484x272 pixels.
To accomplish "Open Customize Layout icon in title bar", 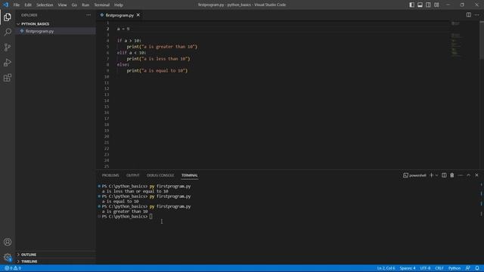I will point(436,5).
